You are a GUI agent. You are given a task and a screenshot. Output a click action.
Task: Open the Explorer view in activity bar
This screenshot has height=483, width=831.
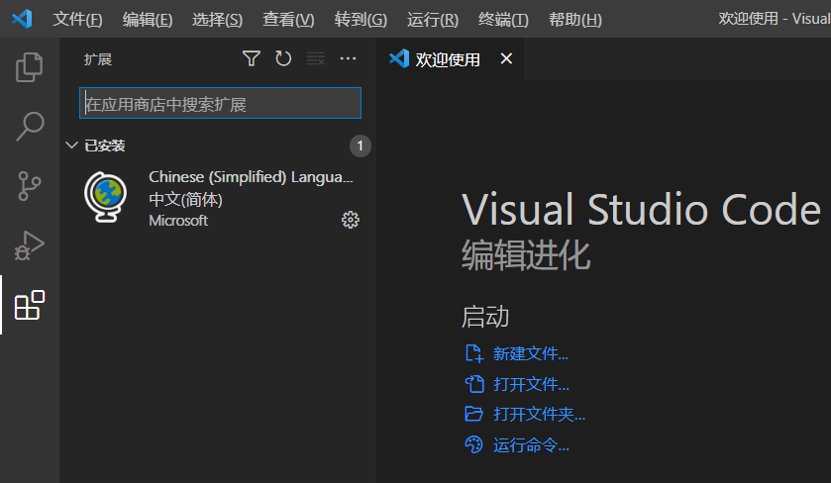coord(29,66)
